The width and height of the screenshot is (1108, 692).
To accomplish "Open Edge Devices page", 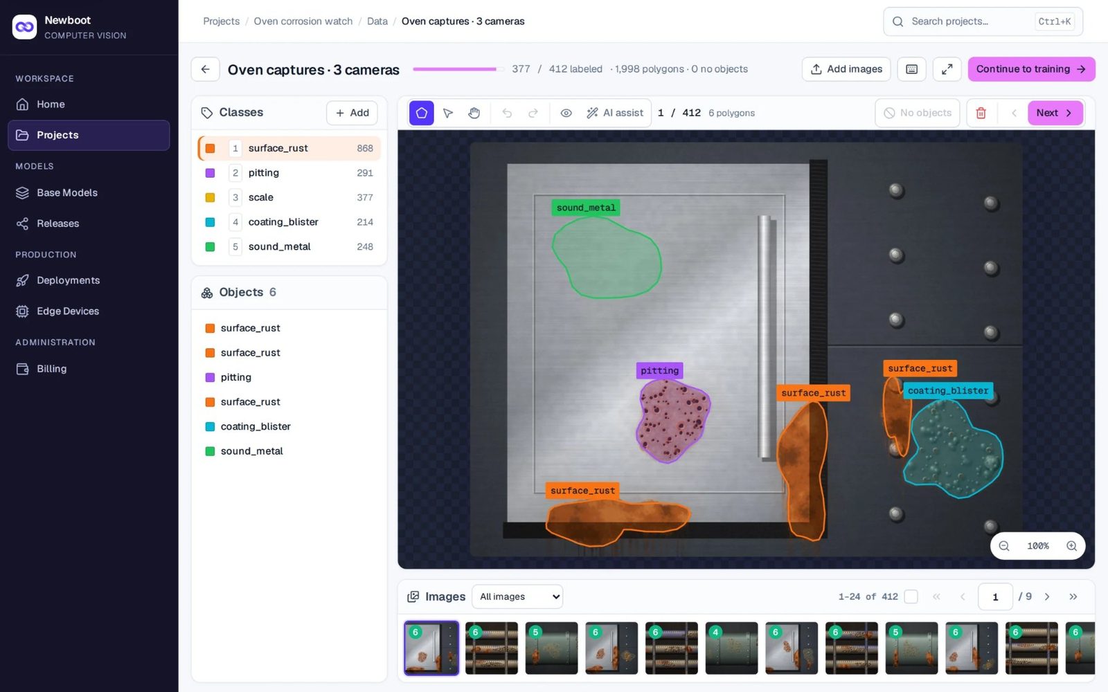I will [x=89, y=311].
